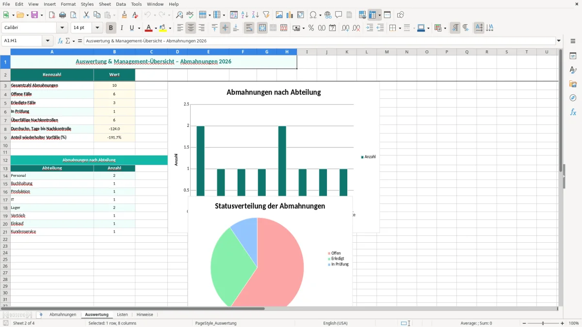The height and width of the screenshot is (327, 582).
Task: Click the Font Color red A swatch
Action: tap(148, 28)
